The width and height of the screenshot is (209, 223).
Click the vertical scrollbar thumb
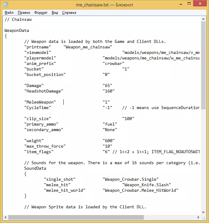click(203, 66)
